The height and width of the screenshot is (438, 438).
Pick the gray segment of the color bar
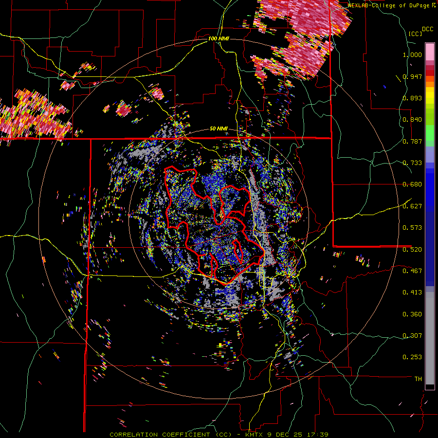(430, 338)
